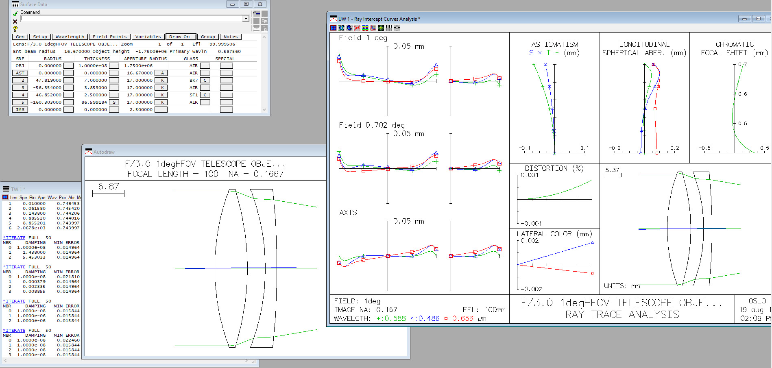Click the Surface Data scroll up arrow
The height and width of the screenshot is (368, 772).
264,37
